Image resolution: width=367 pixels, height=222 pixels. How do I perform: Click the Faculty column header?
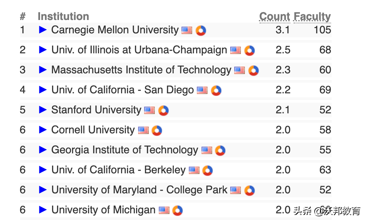[312, 17]
